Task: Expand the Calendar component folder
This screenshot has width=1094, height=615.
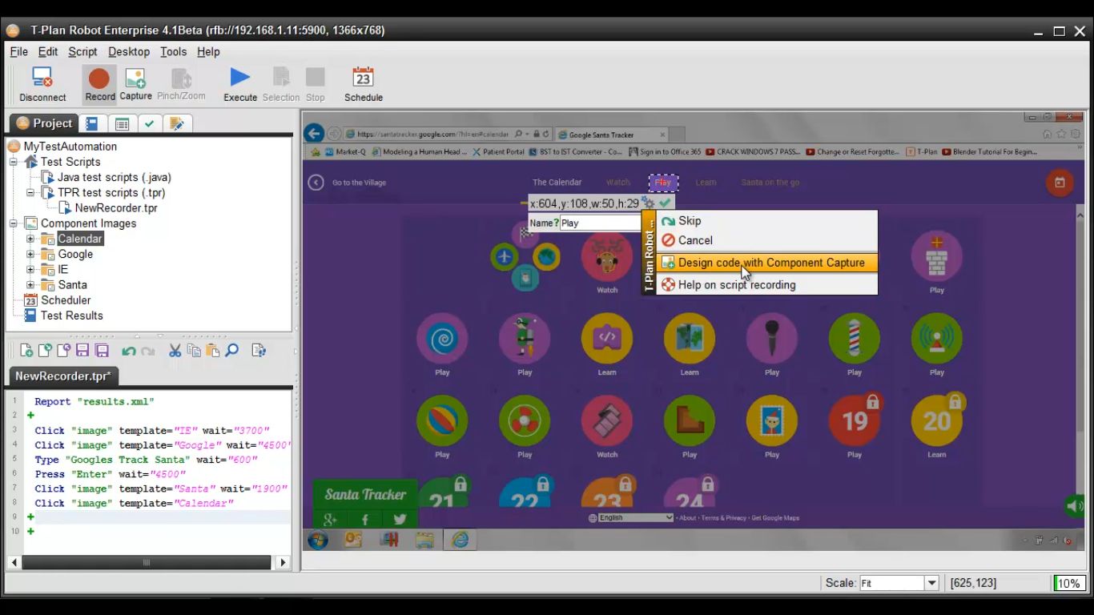Action: [x=30, y=239]
